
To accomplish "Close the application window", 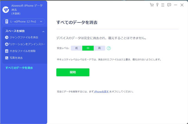I will pyautogui.click(x=182, y=5).
